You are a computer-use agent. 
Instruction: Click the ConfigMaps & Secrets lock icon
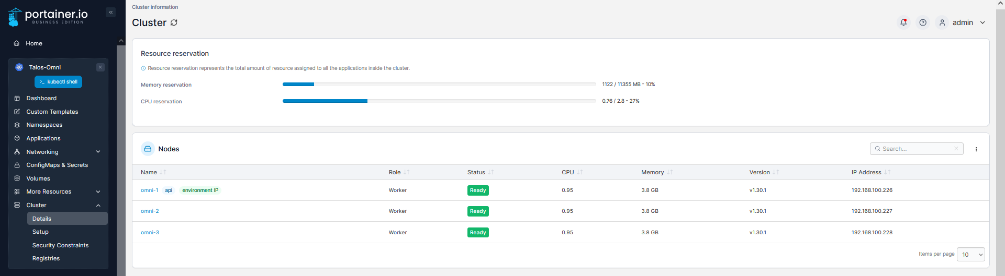(x=17, y=165)
